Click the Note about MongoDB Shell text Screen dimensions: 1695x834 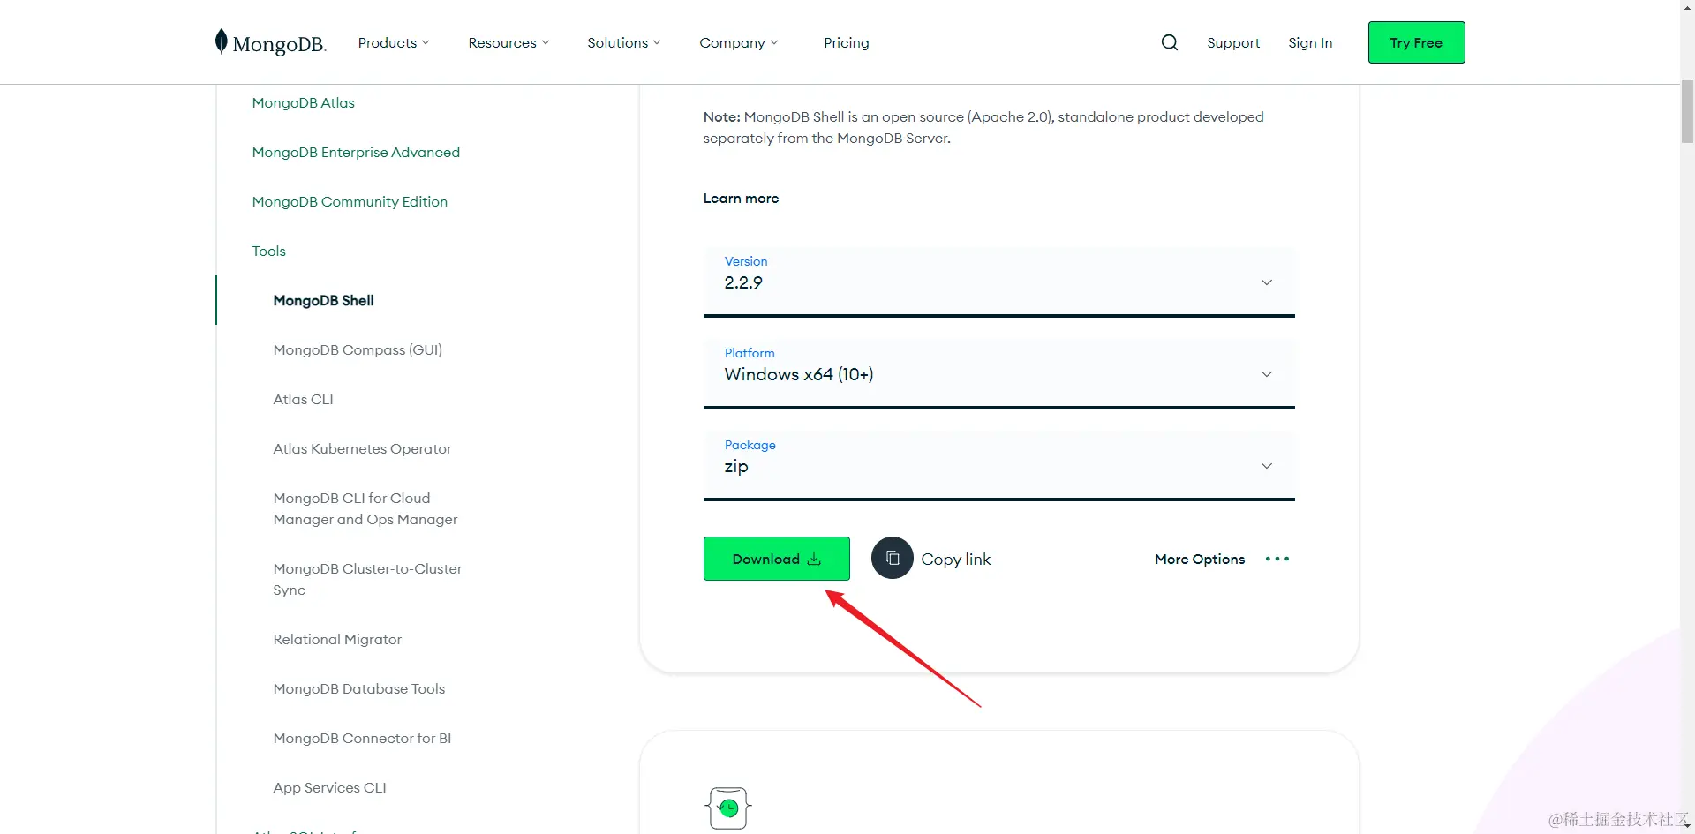(983, 127)
